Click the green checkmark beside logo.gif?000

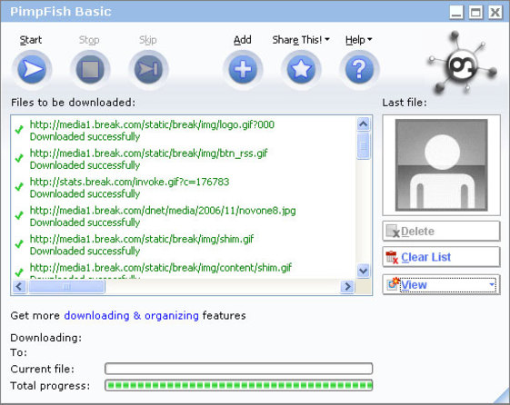19,130
